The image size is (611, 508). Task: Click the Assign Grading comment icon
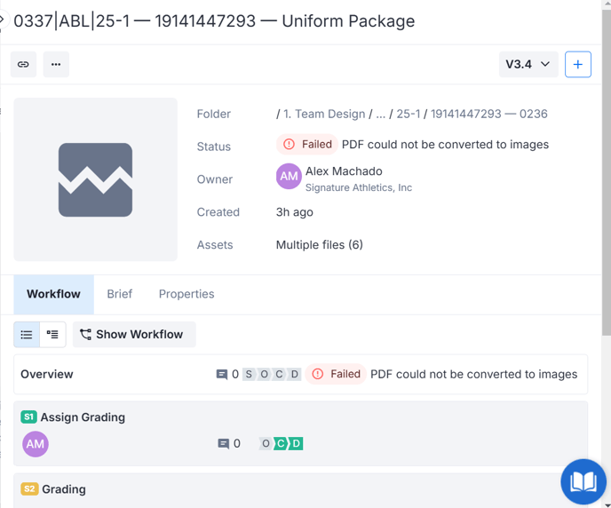click(224, 444)
